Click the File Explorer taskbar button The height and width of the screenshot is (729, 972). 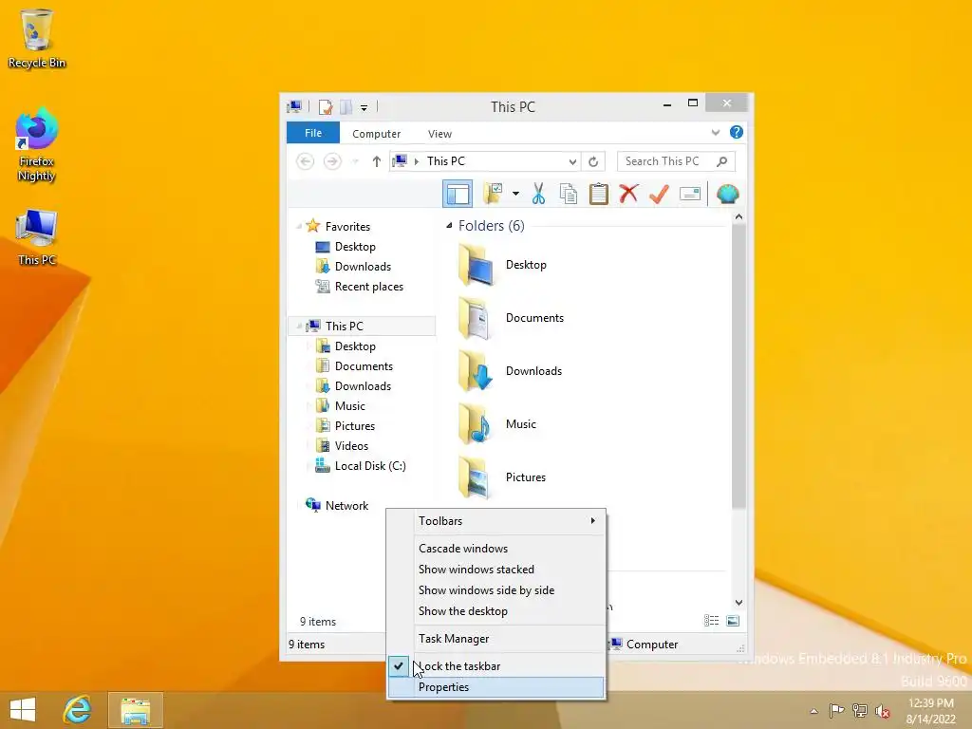[x=136, y=710]
